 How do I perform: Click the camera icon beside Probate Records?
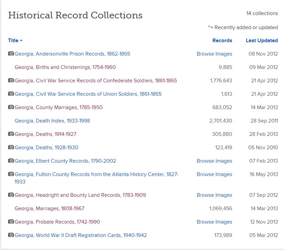point(11,222)
